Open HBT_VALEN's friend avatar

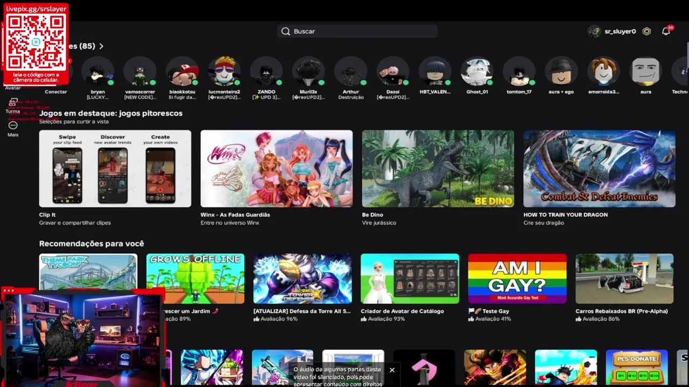coord(435,71)
